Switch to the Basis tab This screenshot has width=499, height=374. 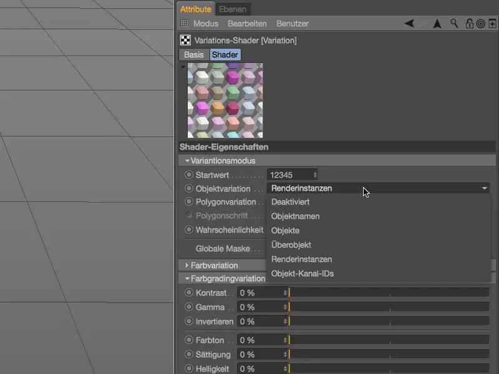pos(194,55)
